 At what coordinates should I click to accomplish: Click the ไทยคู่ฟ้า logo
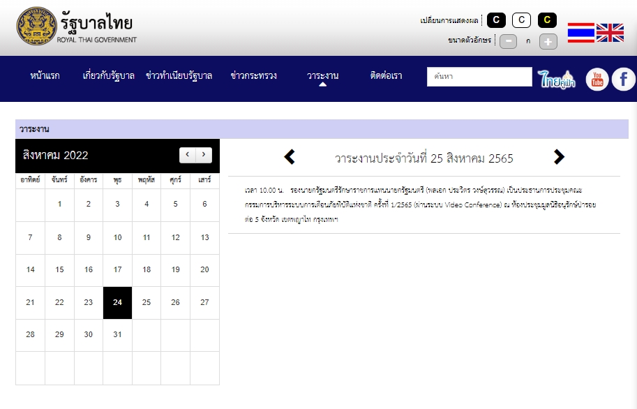coord(555,79)
